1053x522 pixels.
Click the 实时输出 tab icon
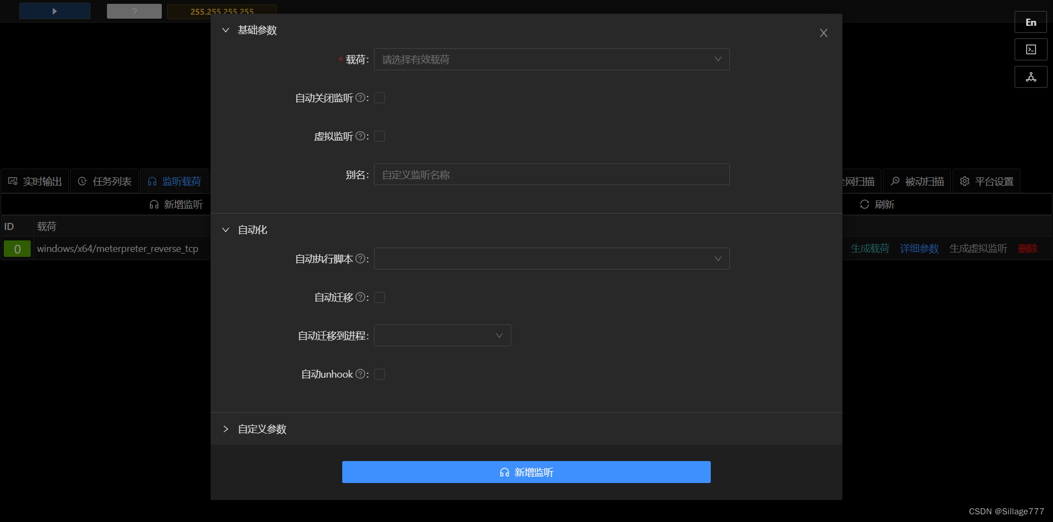point(13,181)
